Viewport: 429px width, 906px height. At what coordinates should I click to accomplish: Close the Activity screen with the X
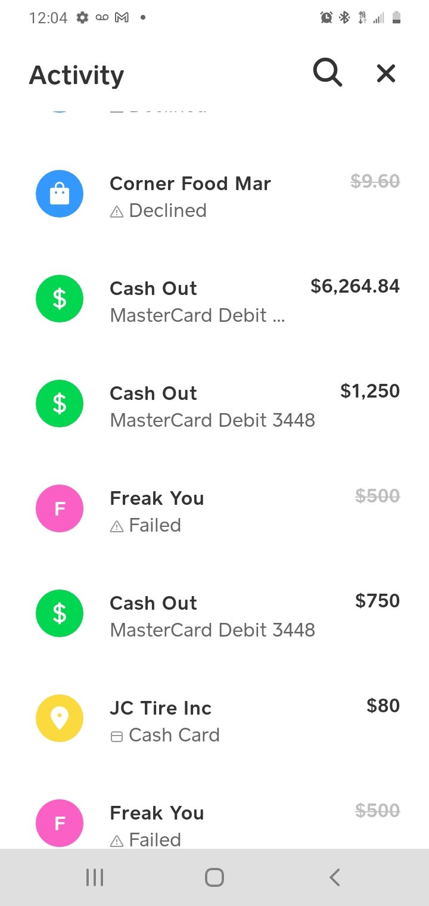click(386, 73)
